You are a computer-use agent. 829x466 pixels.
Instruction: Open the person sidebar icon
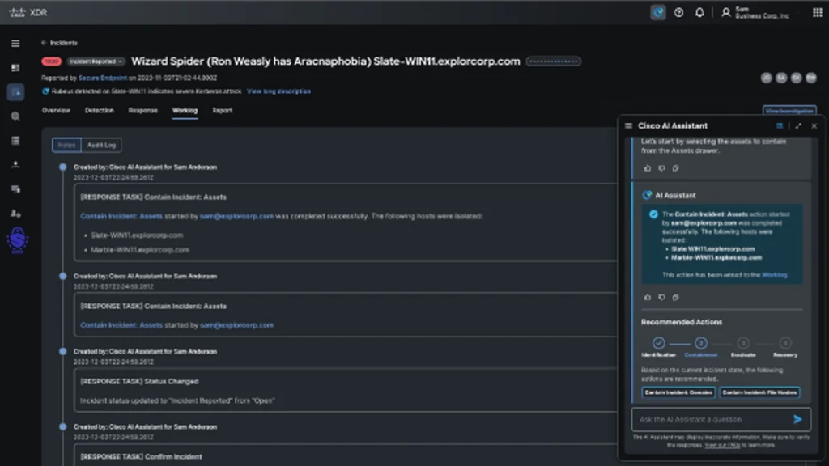click(15, 165)
